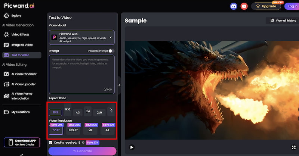Image resolution: width=299 pixels, height=156 pixels.
Task: Open Video Effects in the sidebar
Action: [x=20, y=35]
